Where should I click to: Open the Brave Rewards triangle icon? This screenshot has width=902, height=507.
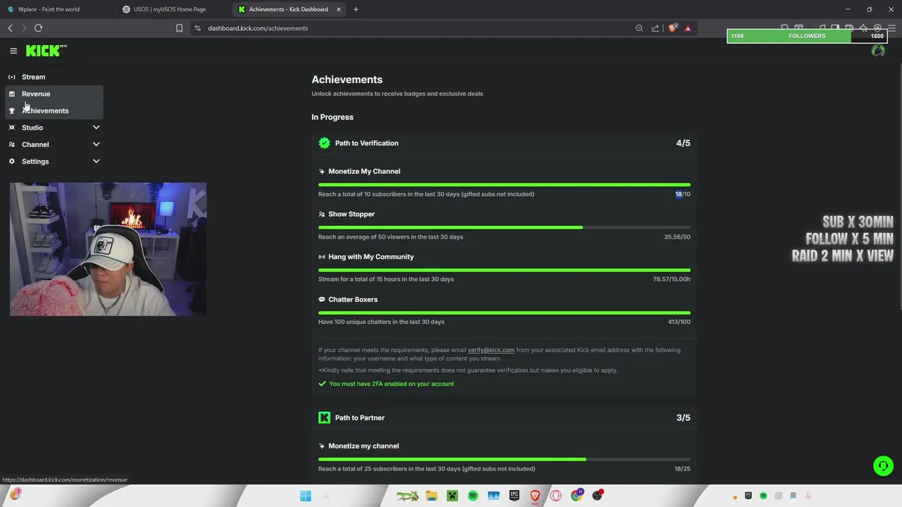click(688, 28)
